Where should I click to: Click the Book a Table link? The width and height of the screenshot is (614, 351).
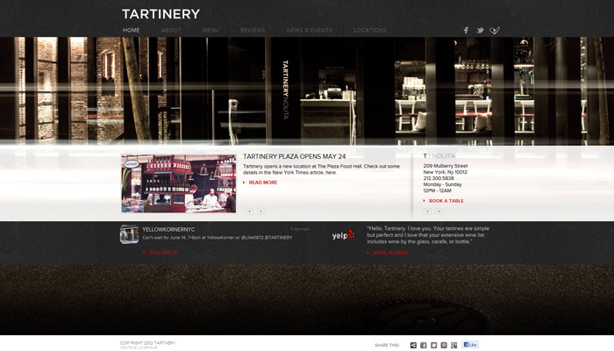click(446, 201)
